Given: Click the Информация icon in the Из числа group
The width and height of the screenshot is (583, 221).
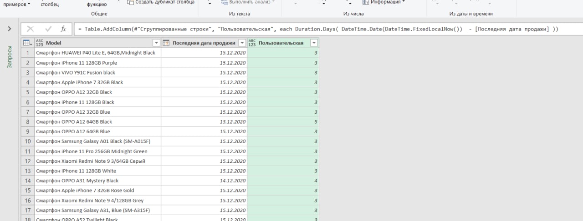Looking at the screenshot, I should pyautogui.click(x=366, y=2).
